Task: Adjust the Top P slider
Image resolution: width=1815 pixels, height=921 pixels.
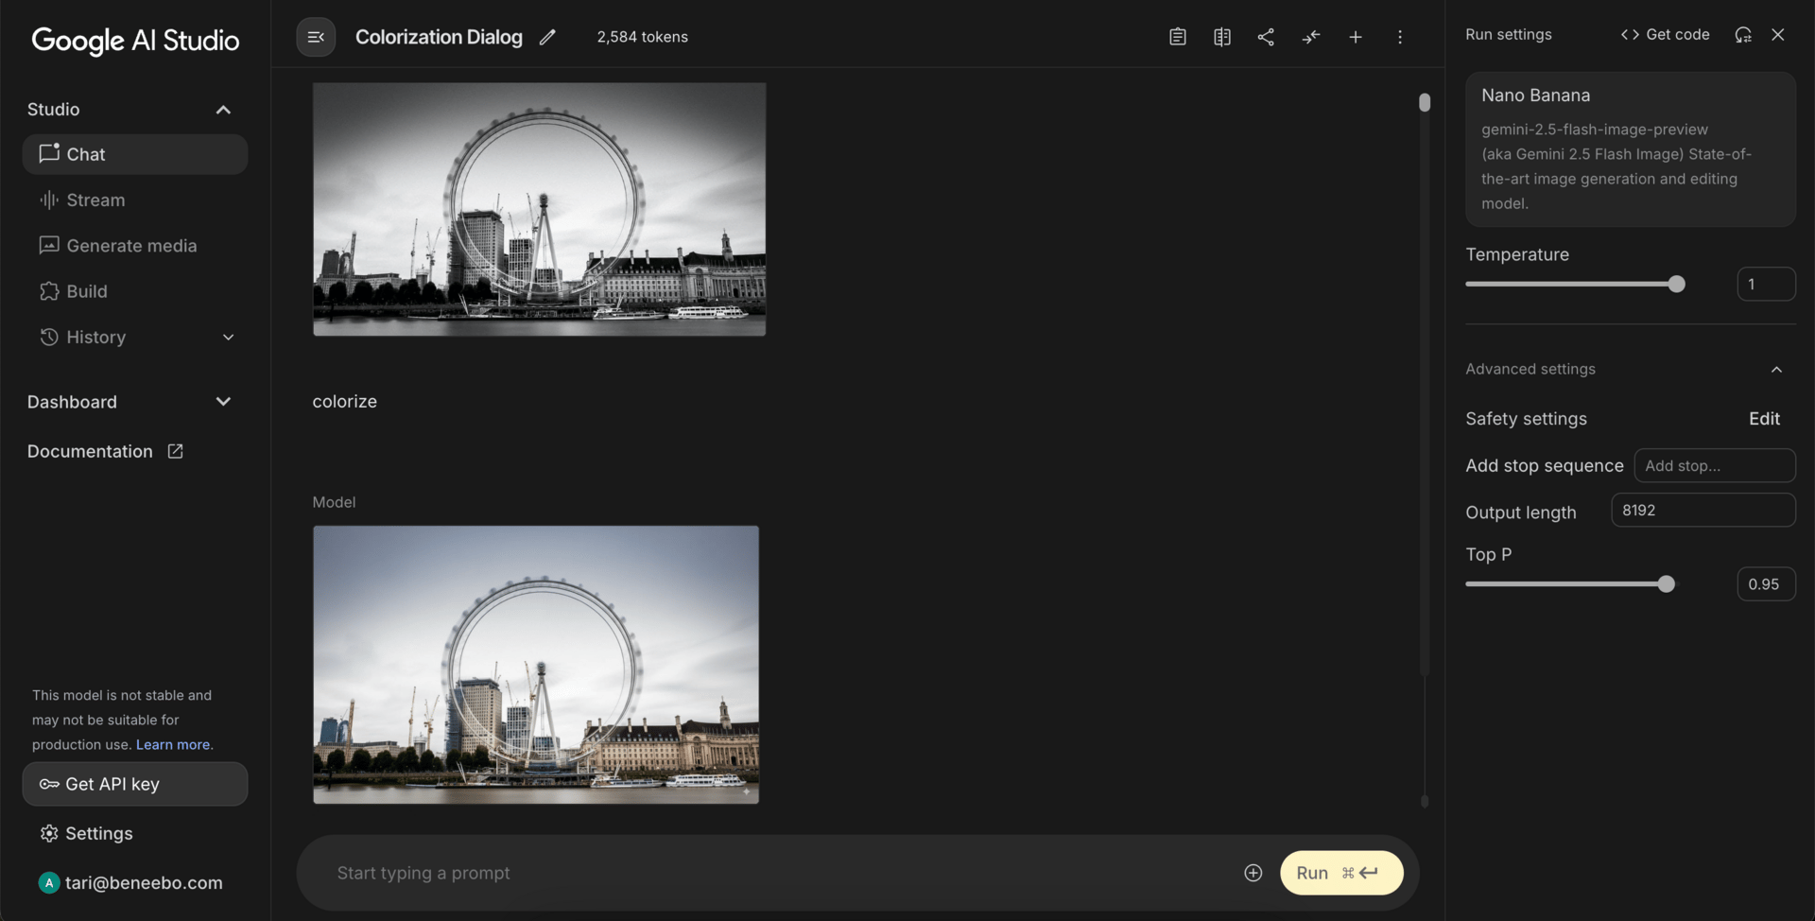Action: coord(1666,584)
